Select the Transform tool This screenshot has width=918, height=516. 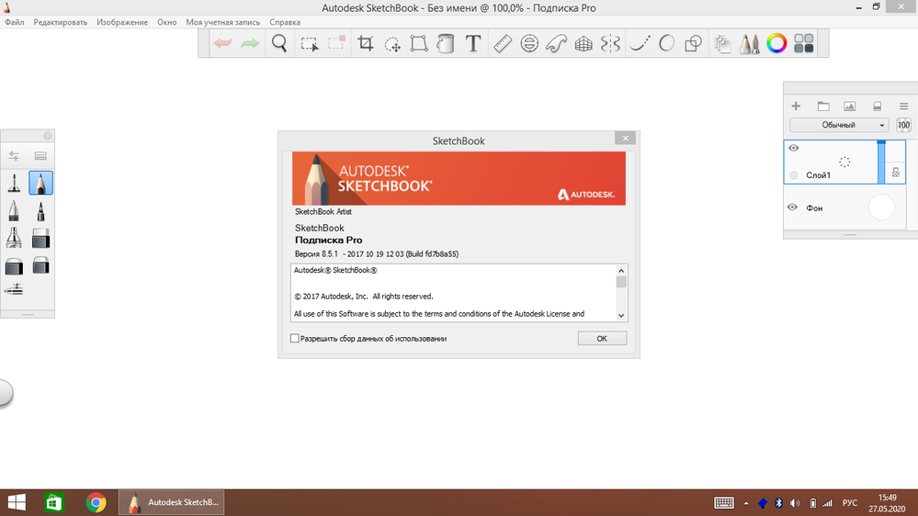click(x=419, y=43)
